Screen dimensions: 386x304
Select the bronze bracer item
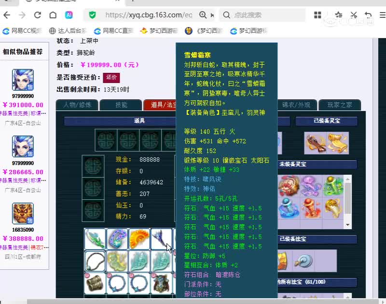[x=95, y=283]
